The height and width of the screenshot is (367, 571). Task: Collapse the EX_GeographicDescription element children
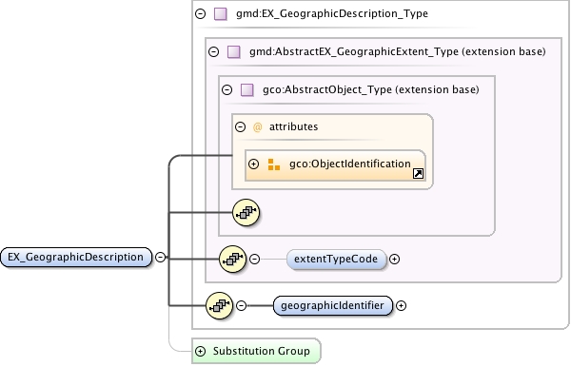coord(160,257)
